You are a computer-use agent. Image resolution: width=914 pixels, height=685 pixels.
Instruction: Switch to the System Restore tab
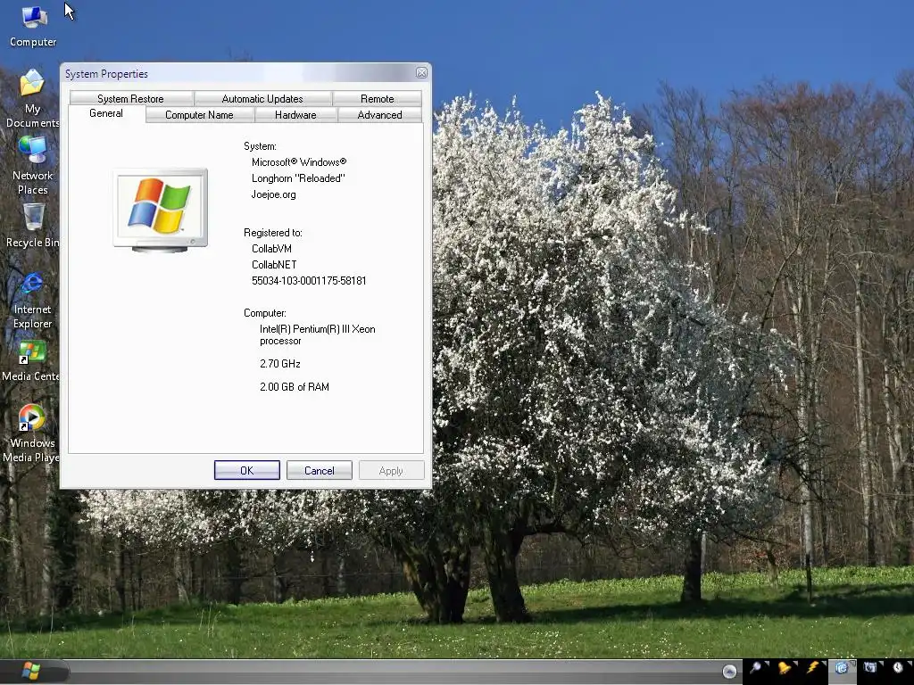[x=131, y=98]
